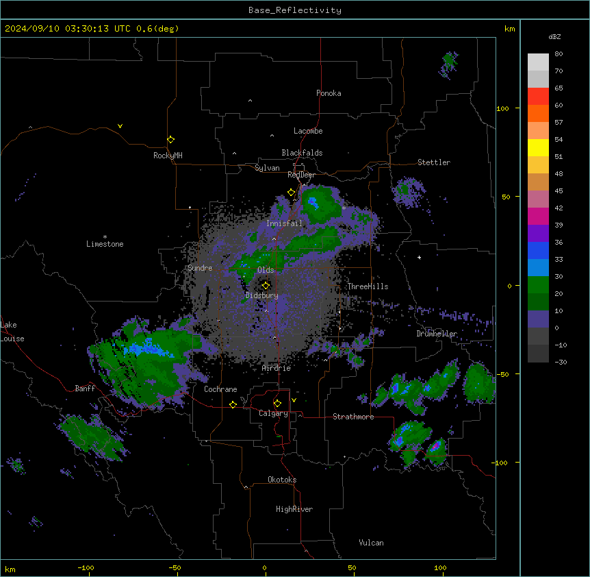Click the 100 tick on right vertical axis
The width and height of the screenshot is (590, 577).
pyautogui.click(x=502, y=108)
